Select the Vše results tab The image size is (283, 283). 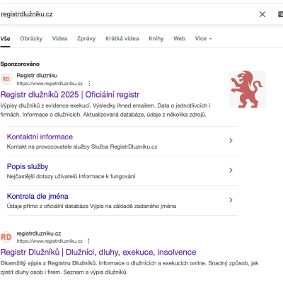pos(5,38)
